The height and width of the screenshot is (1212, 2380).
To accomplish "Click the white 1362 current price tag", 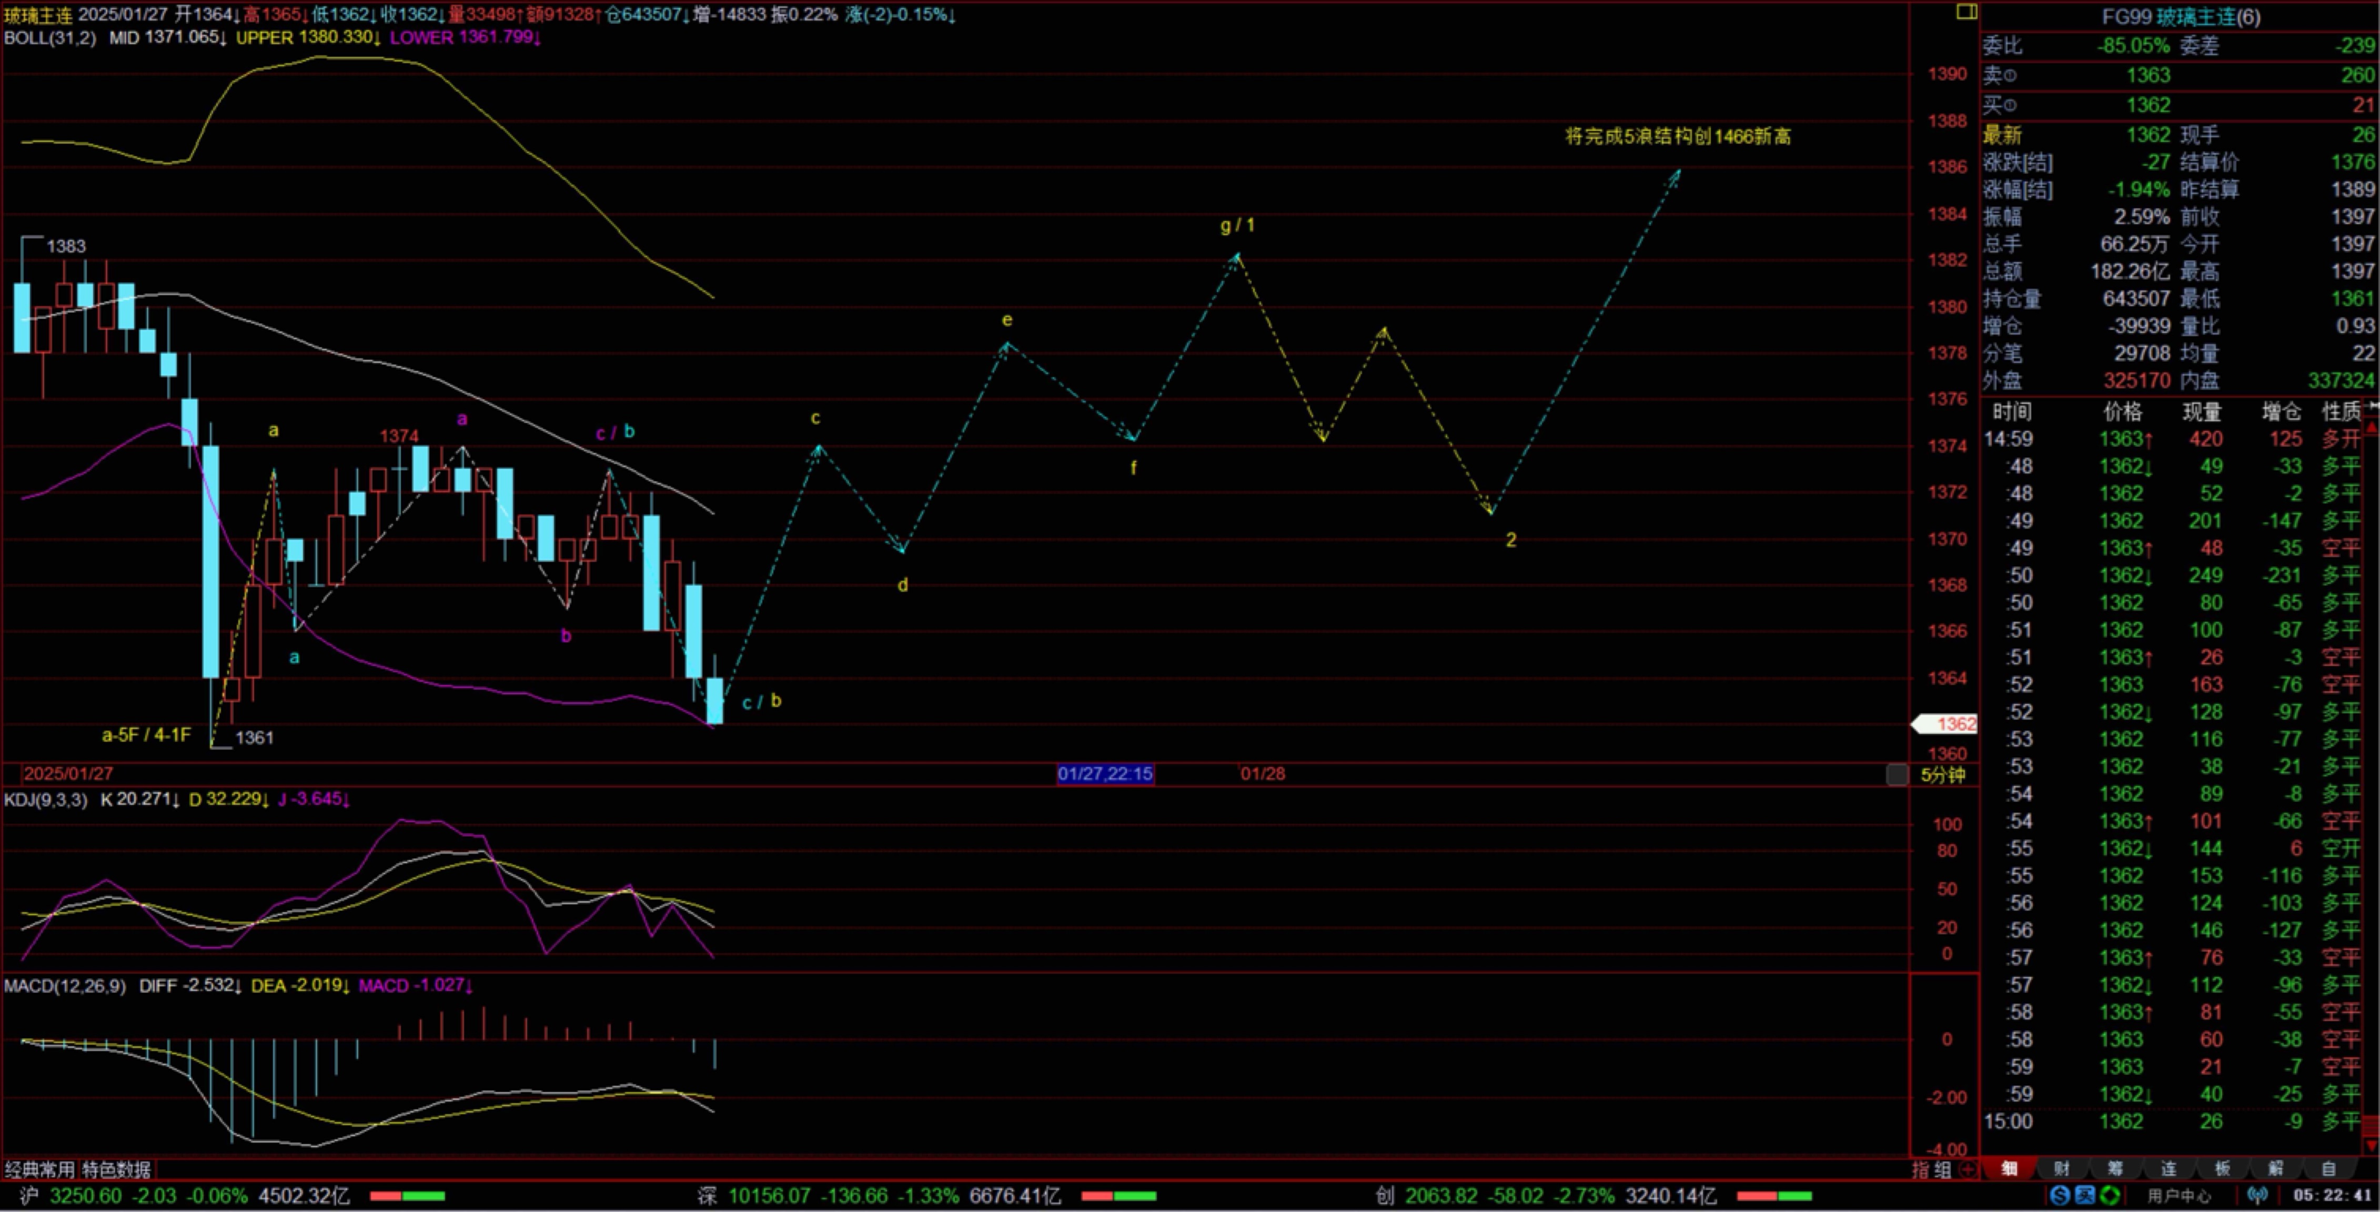I will [1946, 724].
